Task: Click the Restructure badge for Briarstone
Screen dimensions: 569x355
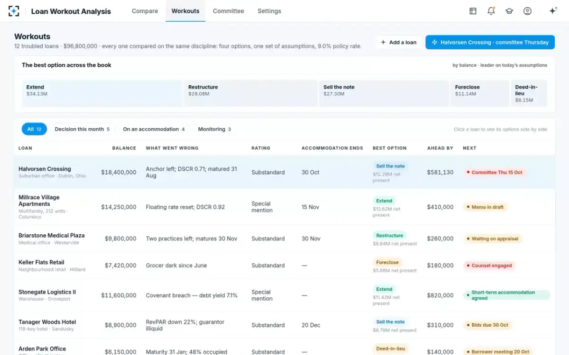Action: pos(390,235)
